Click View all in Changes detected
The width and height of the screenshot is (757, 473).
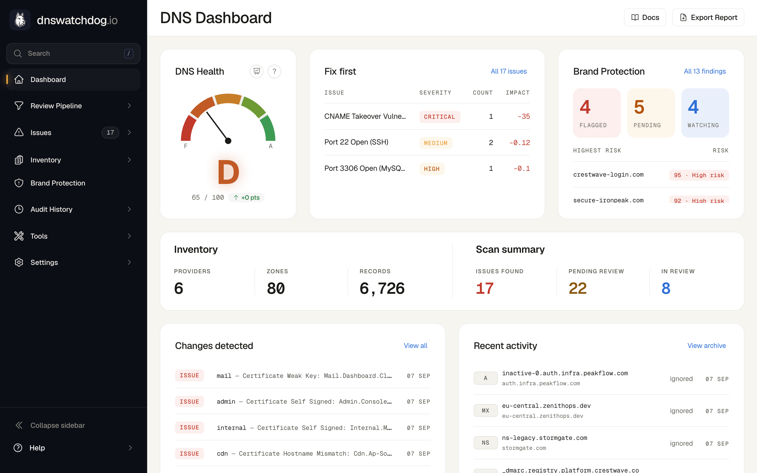tap(415, 345)
